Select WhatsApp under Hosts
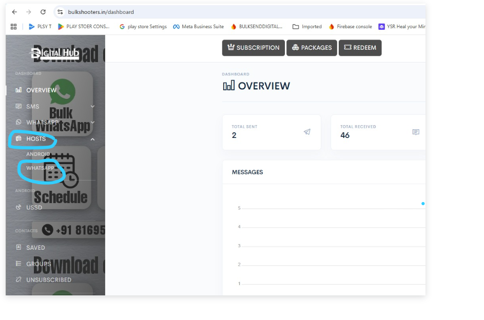The height and width of the screenshot is (320, 484). pos(40,168)
